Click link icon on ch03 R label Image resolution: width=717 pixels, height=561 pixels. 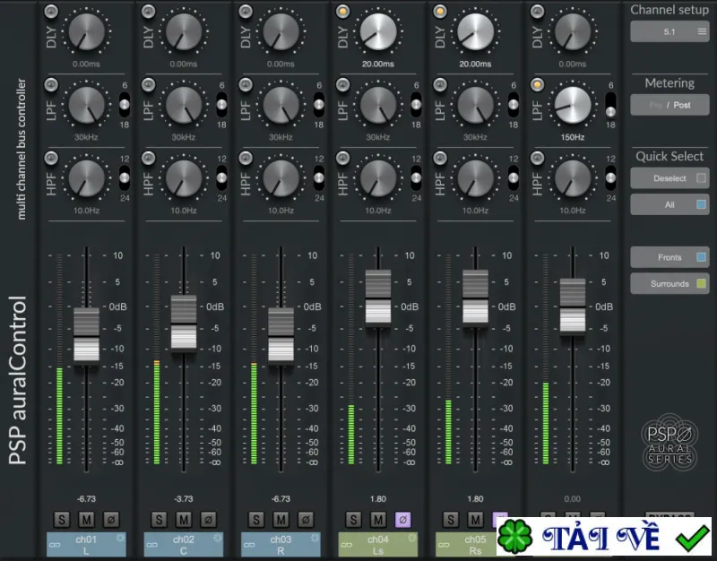pyautogui.click(x=250, y=545)
